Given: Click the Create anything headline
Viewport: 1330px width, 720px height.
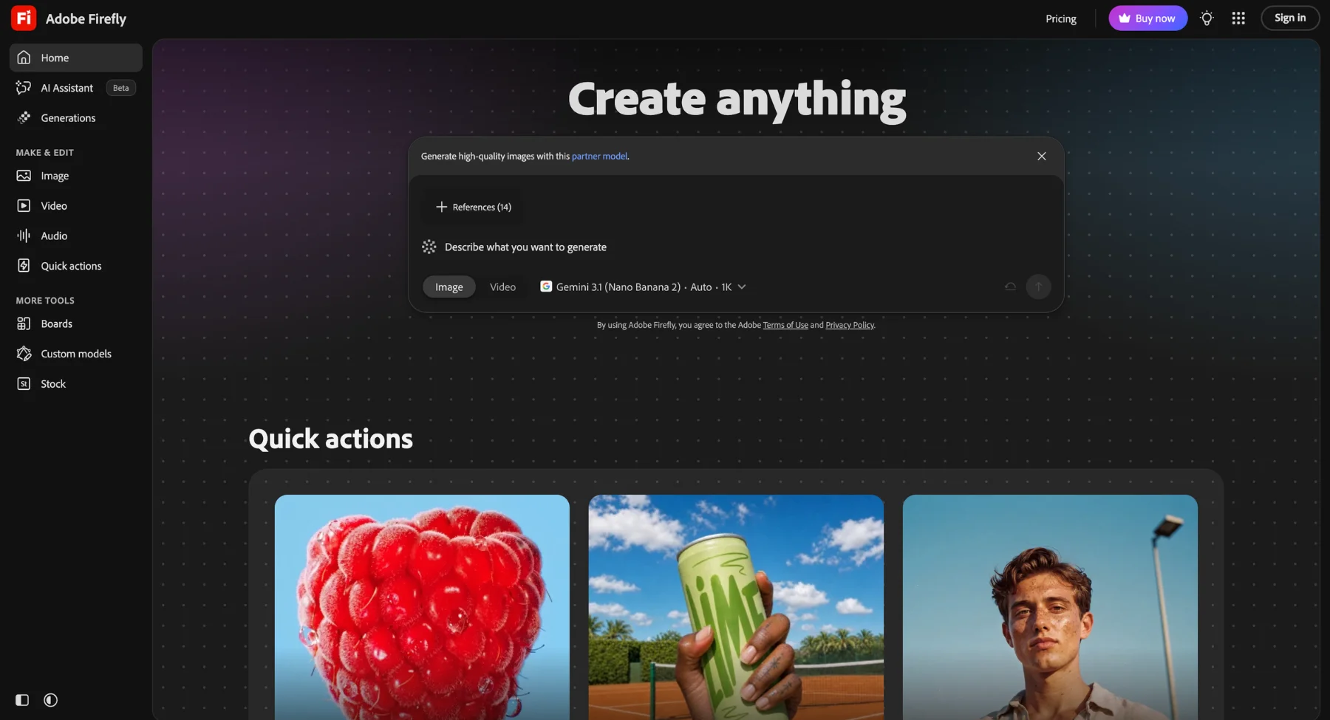Looking at the screenshot, I should 737,100.
